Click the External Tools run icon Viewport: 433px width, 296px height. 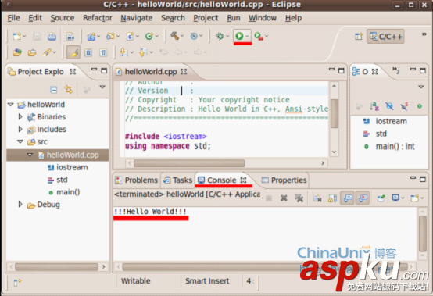(x=259, y=36)
